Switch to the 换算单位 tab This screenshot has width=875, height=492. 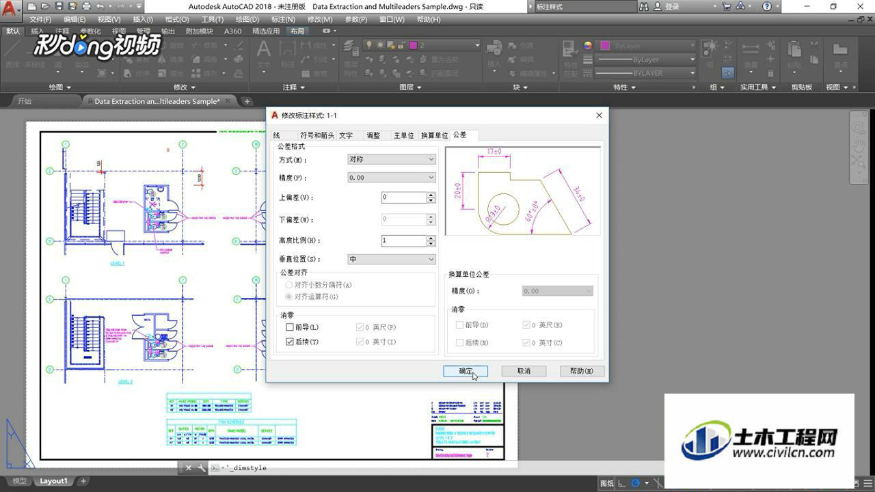434,135
